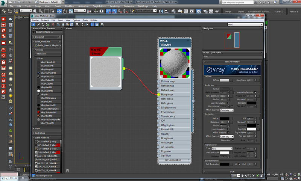Open the View1 dropdown in Slate editor
This screenshot has width=301, height=181.
click(245, 24)
